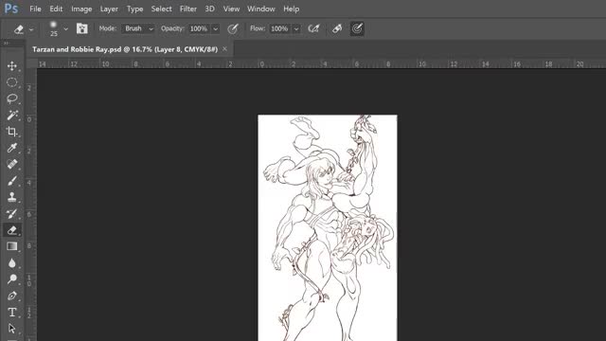Select the Pen tool
The image size is (606, 341).
coord(12,296)
